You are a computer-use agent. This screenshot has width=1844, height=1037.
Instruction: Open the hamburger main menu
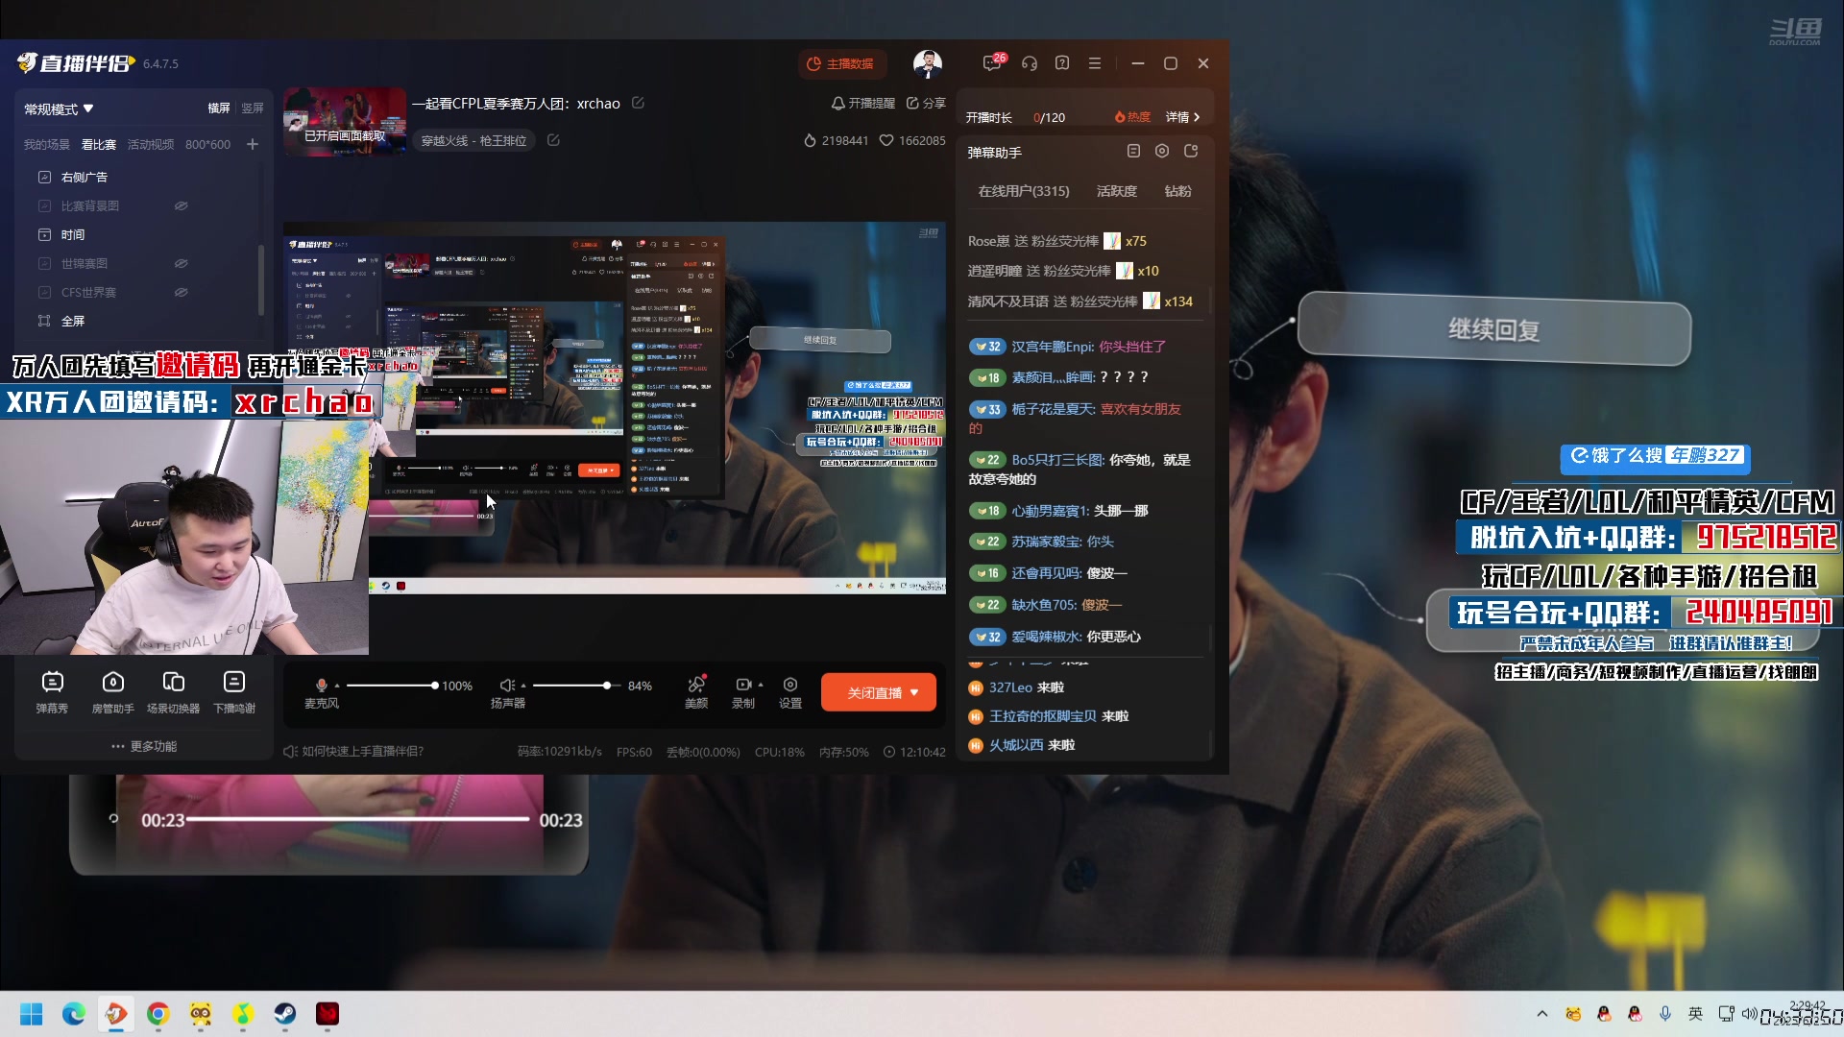coord(1095,63)
